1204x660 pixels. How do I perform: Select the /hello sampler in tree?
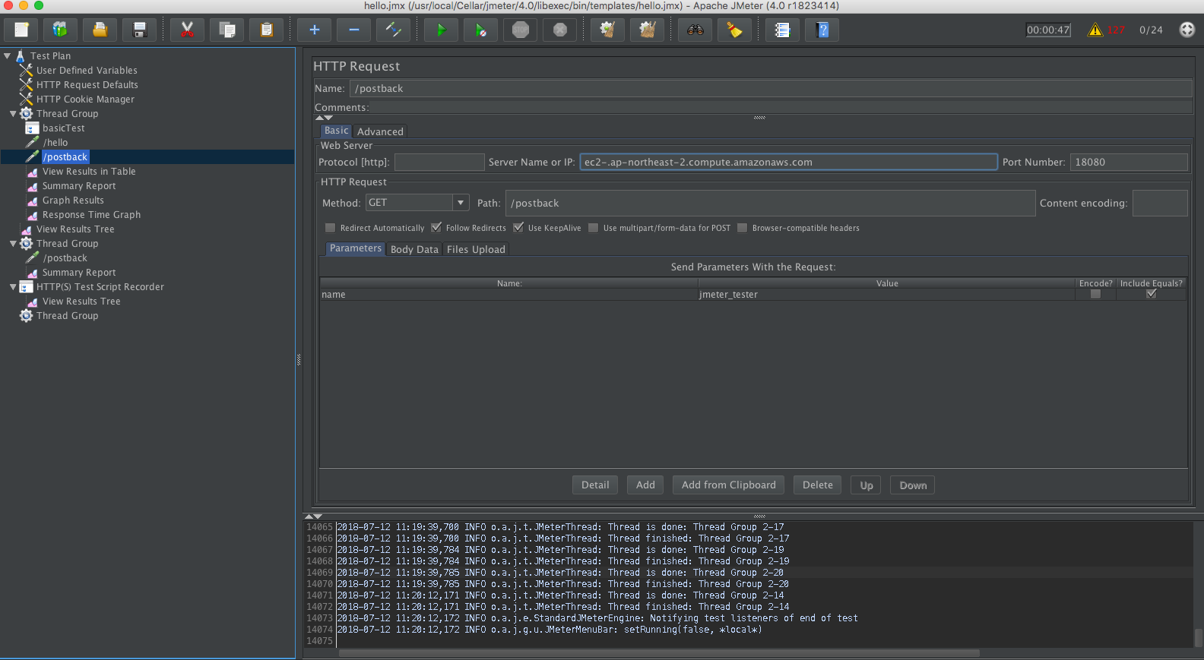pos(55,143)
